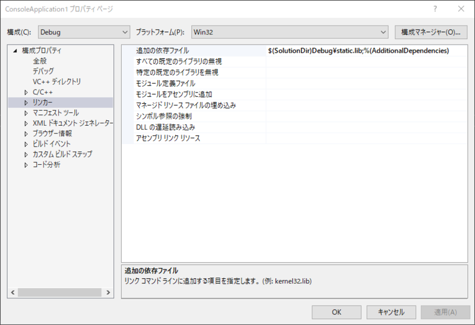The width and height of the screenshot is (475, 325).
Task: Expand the リンカー node arrow
Action: tap(26, 103)
